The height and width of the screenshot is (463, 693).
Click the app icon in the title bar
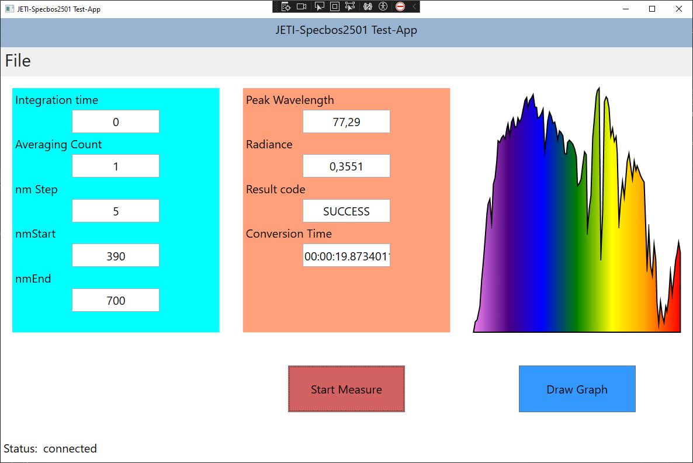(9, 9)
